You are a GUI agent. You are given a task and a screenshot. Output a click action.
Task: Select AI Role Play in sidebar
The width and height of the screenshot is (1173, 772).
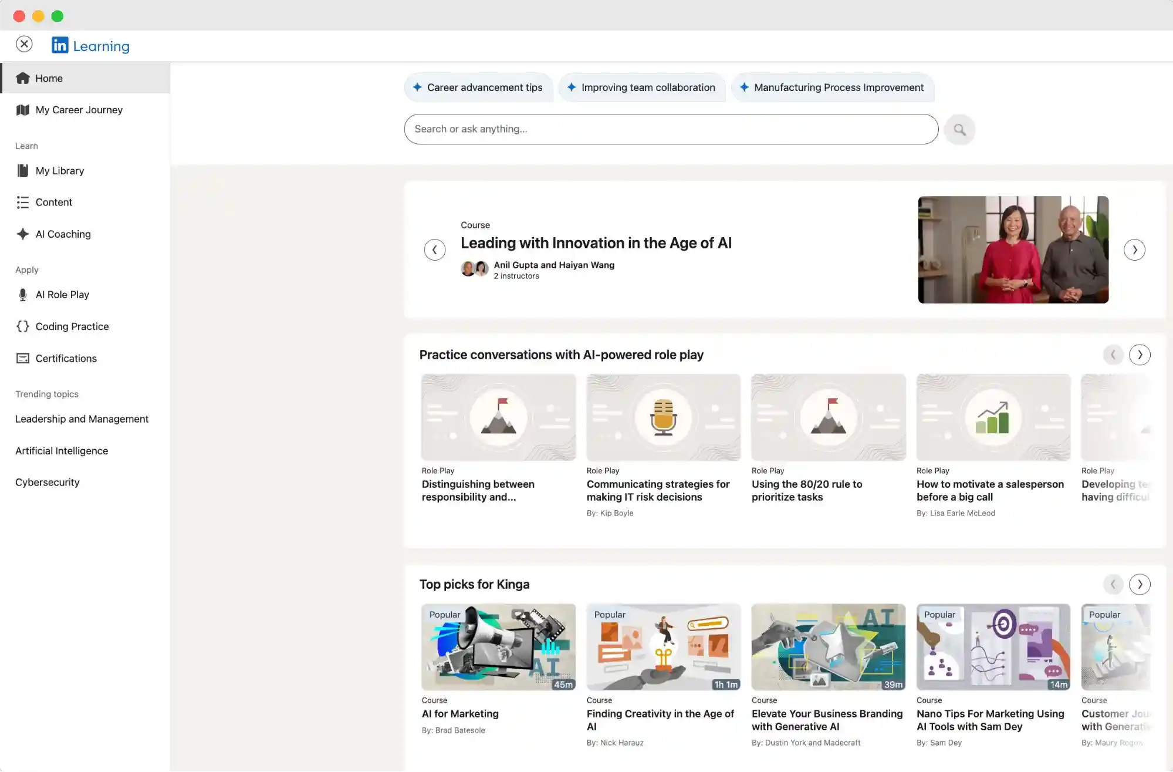point(85,295)
